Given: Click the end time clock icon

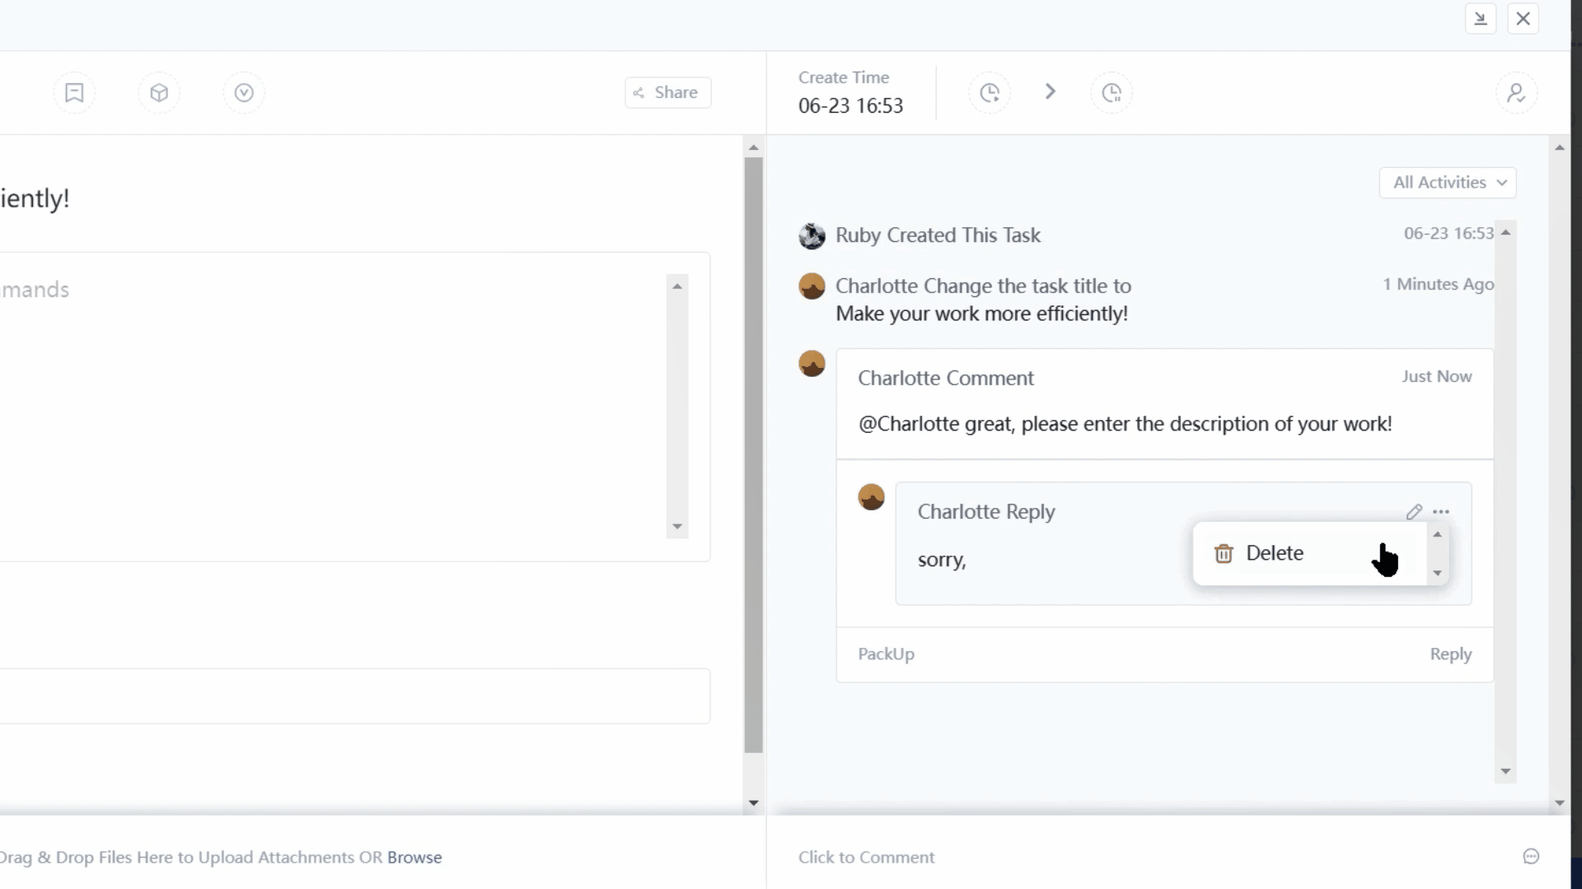Looking at the screenshot, I should 1112,92.
